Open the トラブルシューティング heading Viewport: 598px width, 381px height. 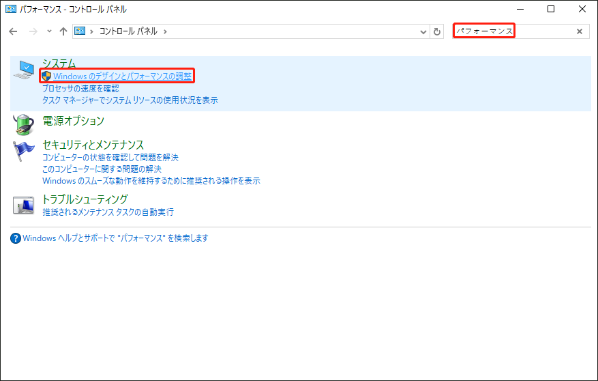point(85,199)
